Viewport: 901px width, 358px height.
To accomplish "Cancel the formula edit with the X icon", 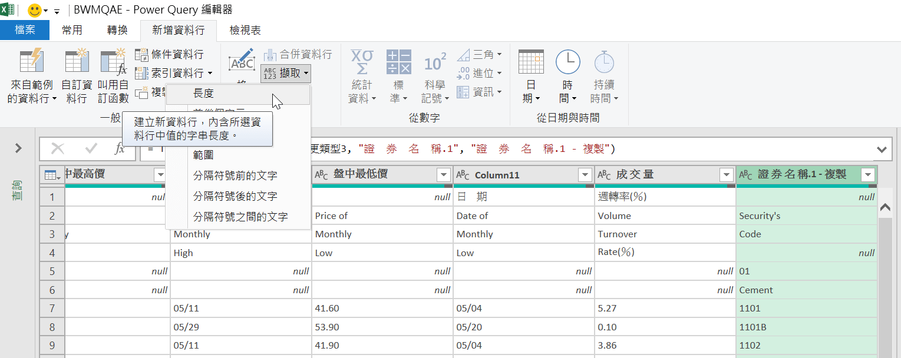I will [x=58, y=148].
